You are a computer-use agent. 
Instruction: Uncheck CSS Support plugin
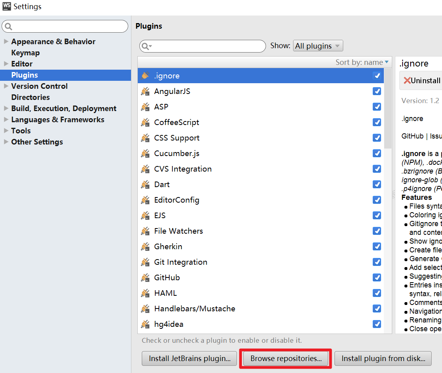click(x=377, y=138)
